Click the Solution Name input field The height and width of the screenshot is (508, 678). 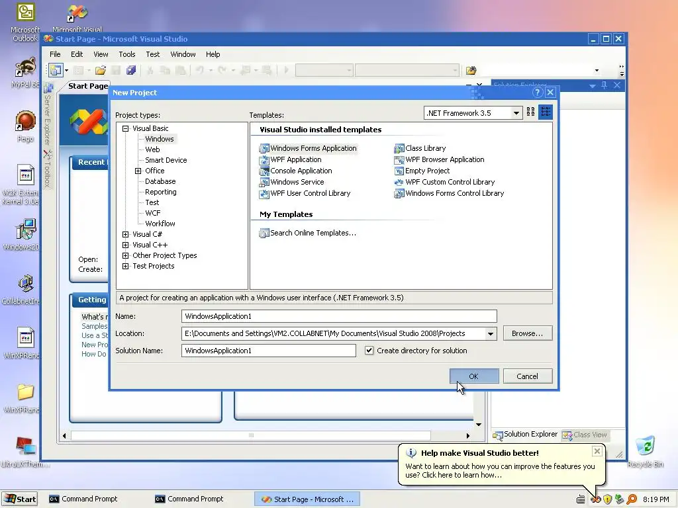coord(269,351)
